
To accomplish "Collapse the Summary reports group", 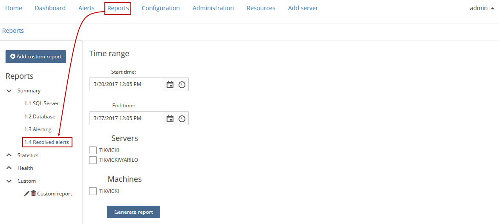I will (x=9, y=91).
